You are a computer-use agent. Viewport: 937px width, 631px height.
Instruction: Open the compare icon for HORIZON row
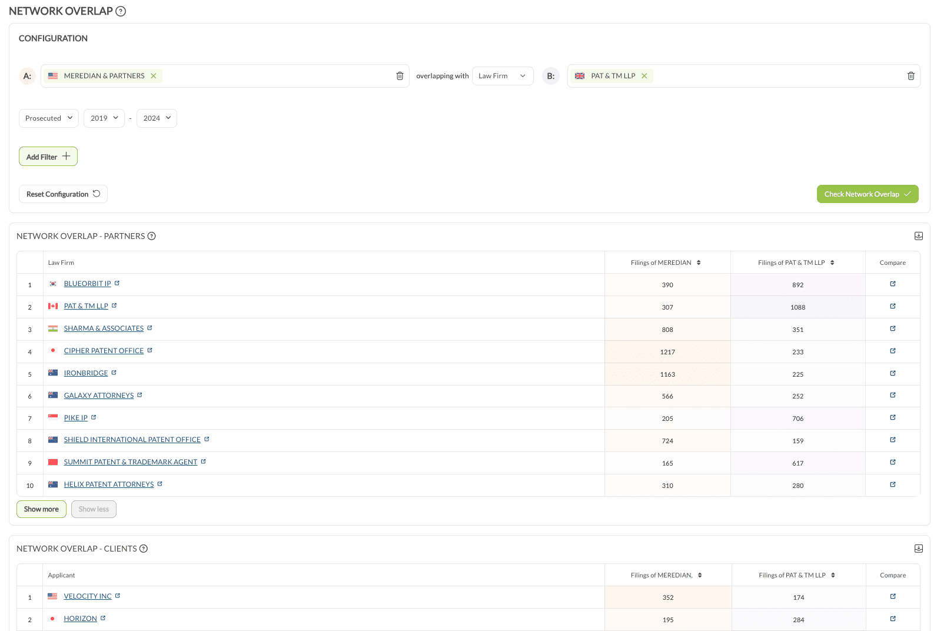[893, 619]
